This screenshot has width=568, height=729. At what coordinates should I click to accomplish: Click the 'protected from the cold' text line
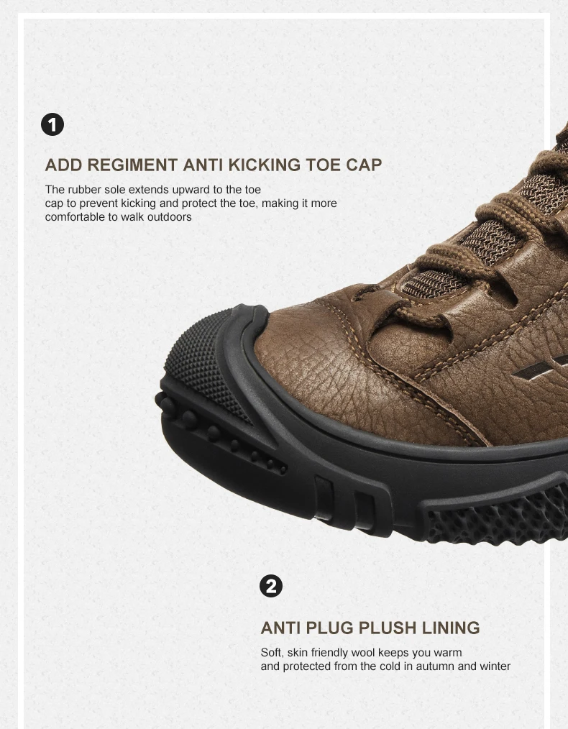(385, 666)
